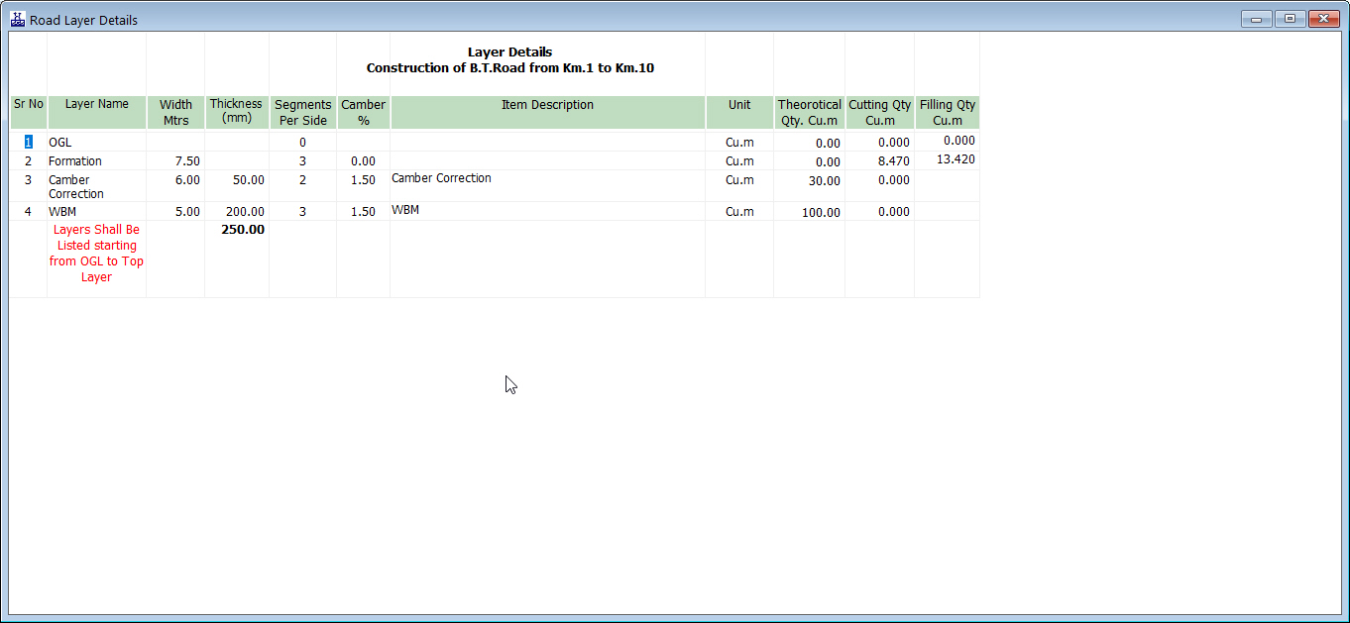Select WBM width value 5.00
1350x623 pixels.
(x=175, y=211)
